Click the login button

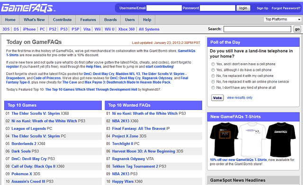243,8
